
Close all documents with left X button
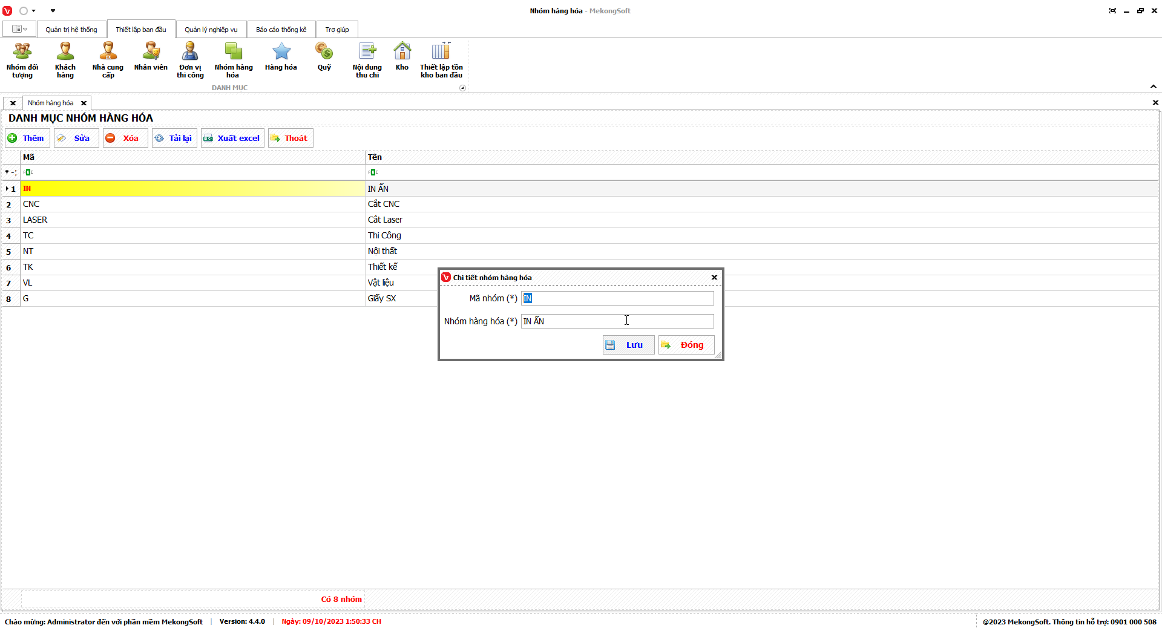pyautogui.click(x=13, y=103)
